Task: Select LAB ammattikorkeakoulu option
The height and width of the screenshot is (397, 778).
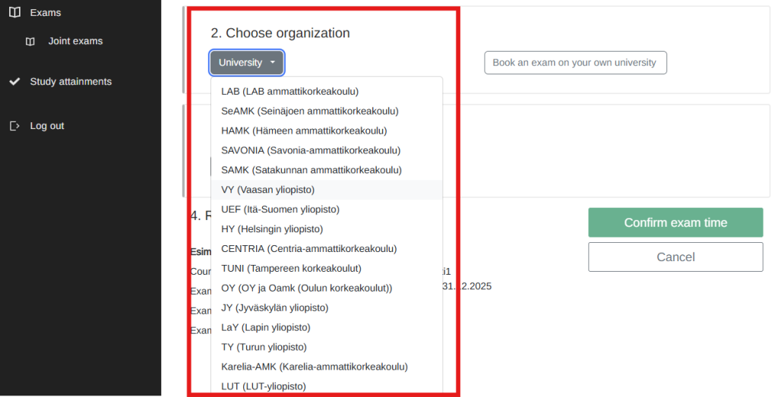Action: 289,91
